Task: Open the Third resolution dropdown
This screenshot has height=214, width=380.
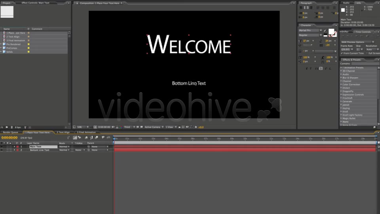Action: point(130,127)
